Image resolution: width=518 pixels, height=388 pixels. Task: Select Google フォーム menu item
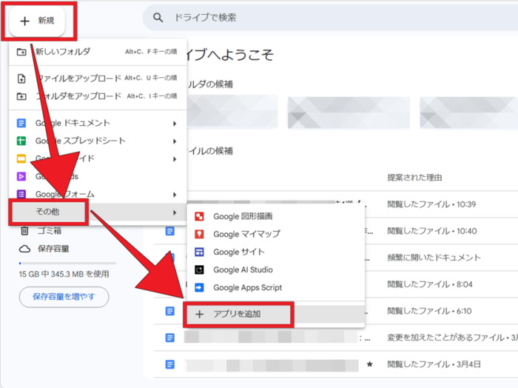(98, 194)
